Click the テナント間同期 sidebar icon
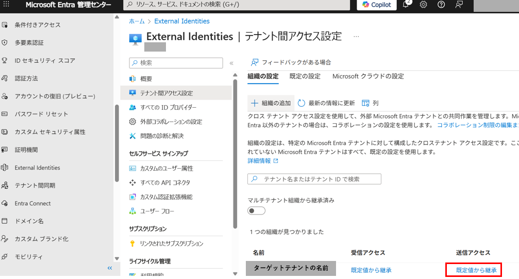This screenshot has width=519, height=279. tap(5, 185)
